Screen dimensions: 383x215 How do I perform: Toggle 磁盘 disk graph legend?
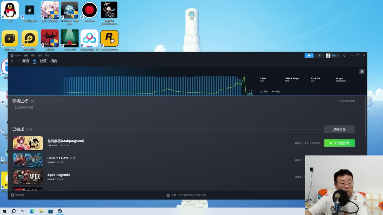click(276, 92)
